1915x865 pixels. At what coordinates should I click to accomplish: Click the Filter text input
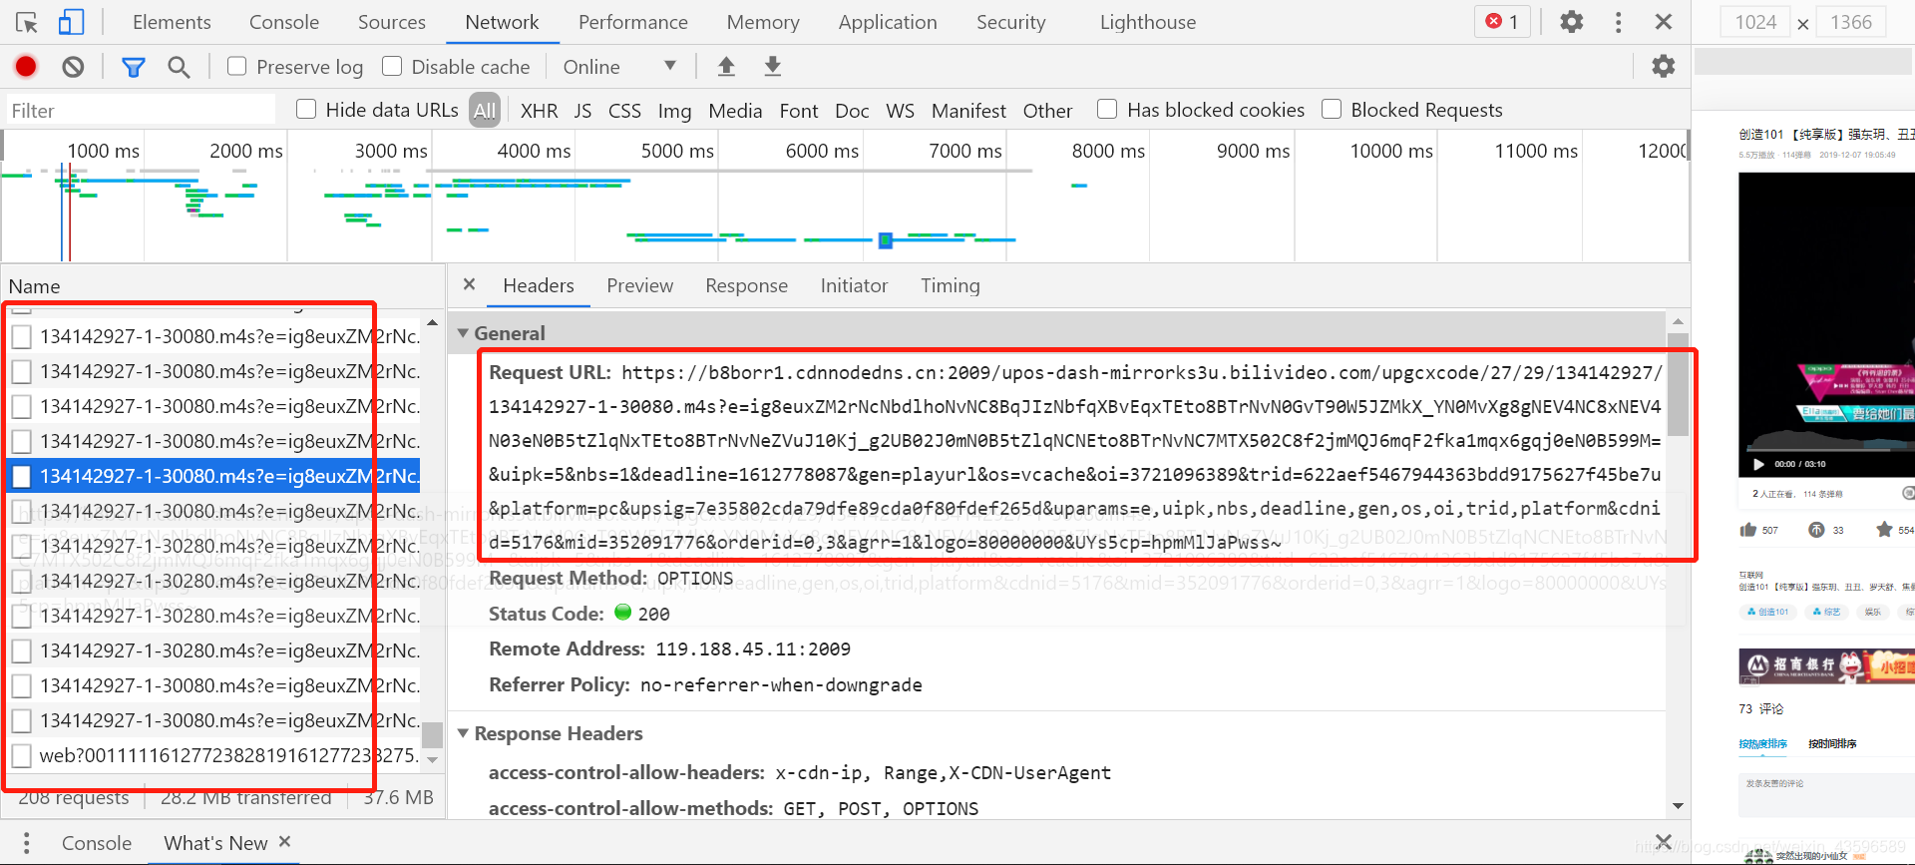point(140,110)
